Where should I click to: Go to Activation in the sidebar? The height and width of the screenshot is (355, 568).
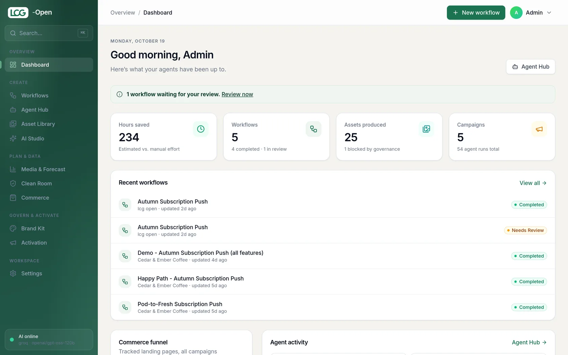49,243
